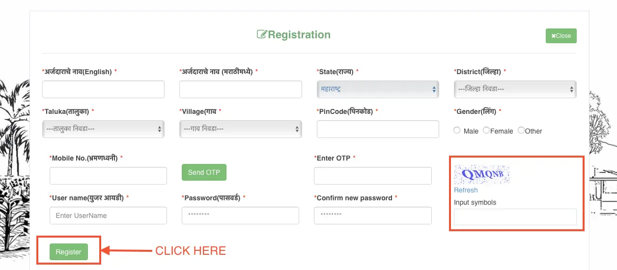Refresh the captcha image link
This screenshot has width=617, height=270.
466,190
